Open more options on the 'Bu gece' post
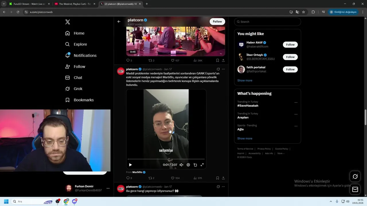 pyautogui.click(x=223, y=187)
